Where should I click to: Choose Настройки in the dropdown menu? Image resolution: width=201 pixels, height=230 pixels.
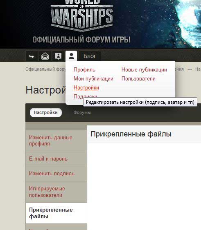[86, 88]
